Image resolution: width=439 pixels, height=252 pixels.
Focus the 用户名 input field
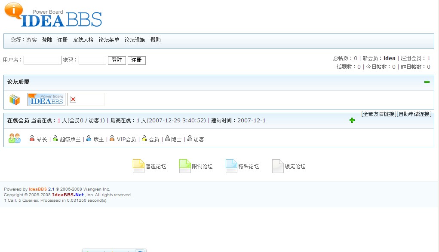tap(43, 60)
